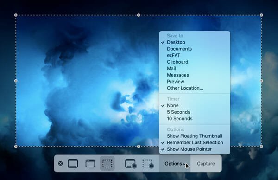278x180 pixels.
Task: Close the screenshot toolbar with X icon
Action: click(60, 163)
